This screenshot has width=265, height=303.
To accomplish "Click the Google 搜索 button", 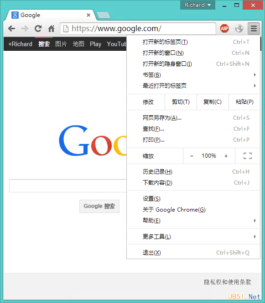I will point(99,206).
